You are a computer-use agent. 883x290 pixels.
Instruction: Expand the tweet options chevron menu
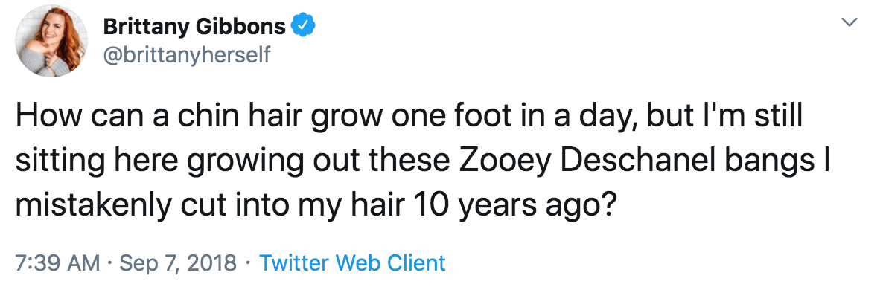[849, 22]
